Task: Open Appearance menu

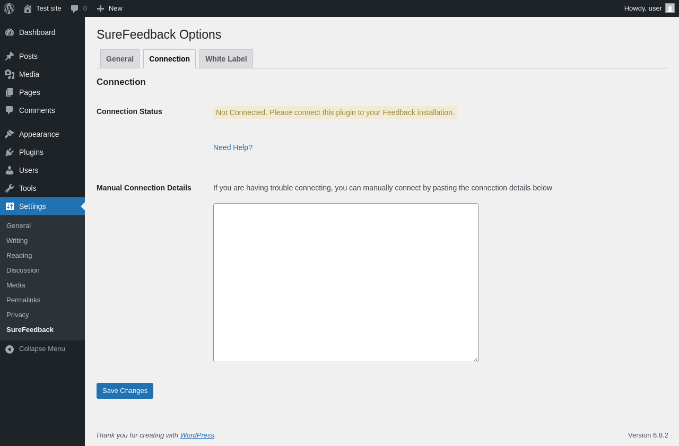Action: click(42, 134)
